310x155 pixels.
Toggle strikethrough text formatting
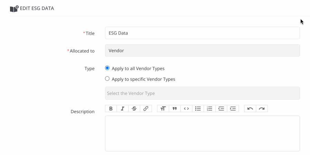134,108
